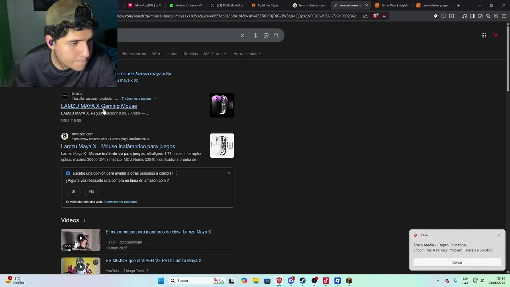Switch to the Streins Stream tab
The image size is (510, 287).
(x=186, y=5)
